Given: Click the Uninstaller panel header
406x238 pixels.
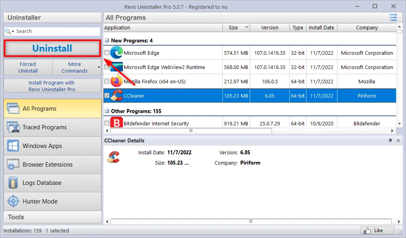Looking at the screenshot, I should (x=53, y=17).
